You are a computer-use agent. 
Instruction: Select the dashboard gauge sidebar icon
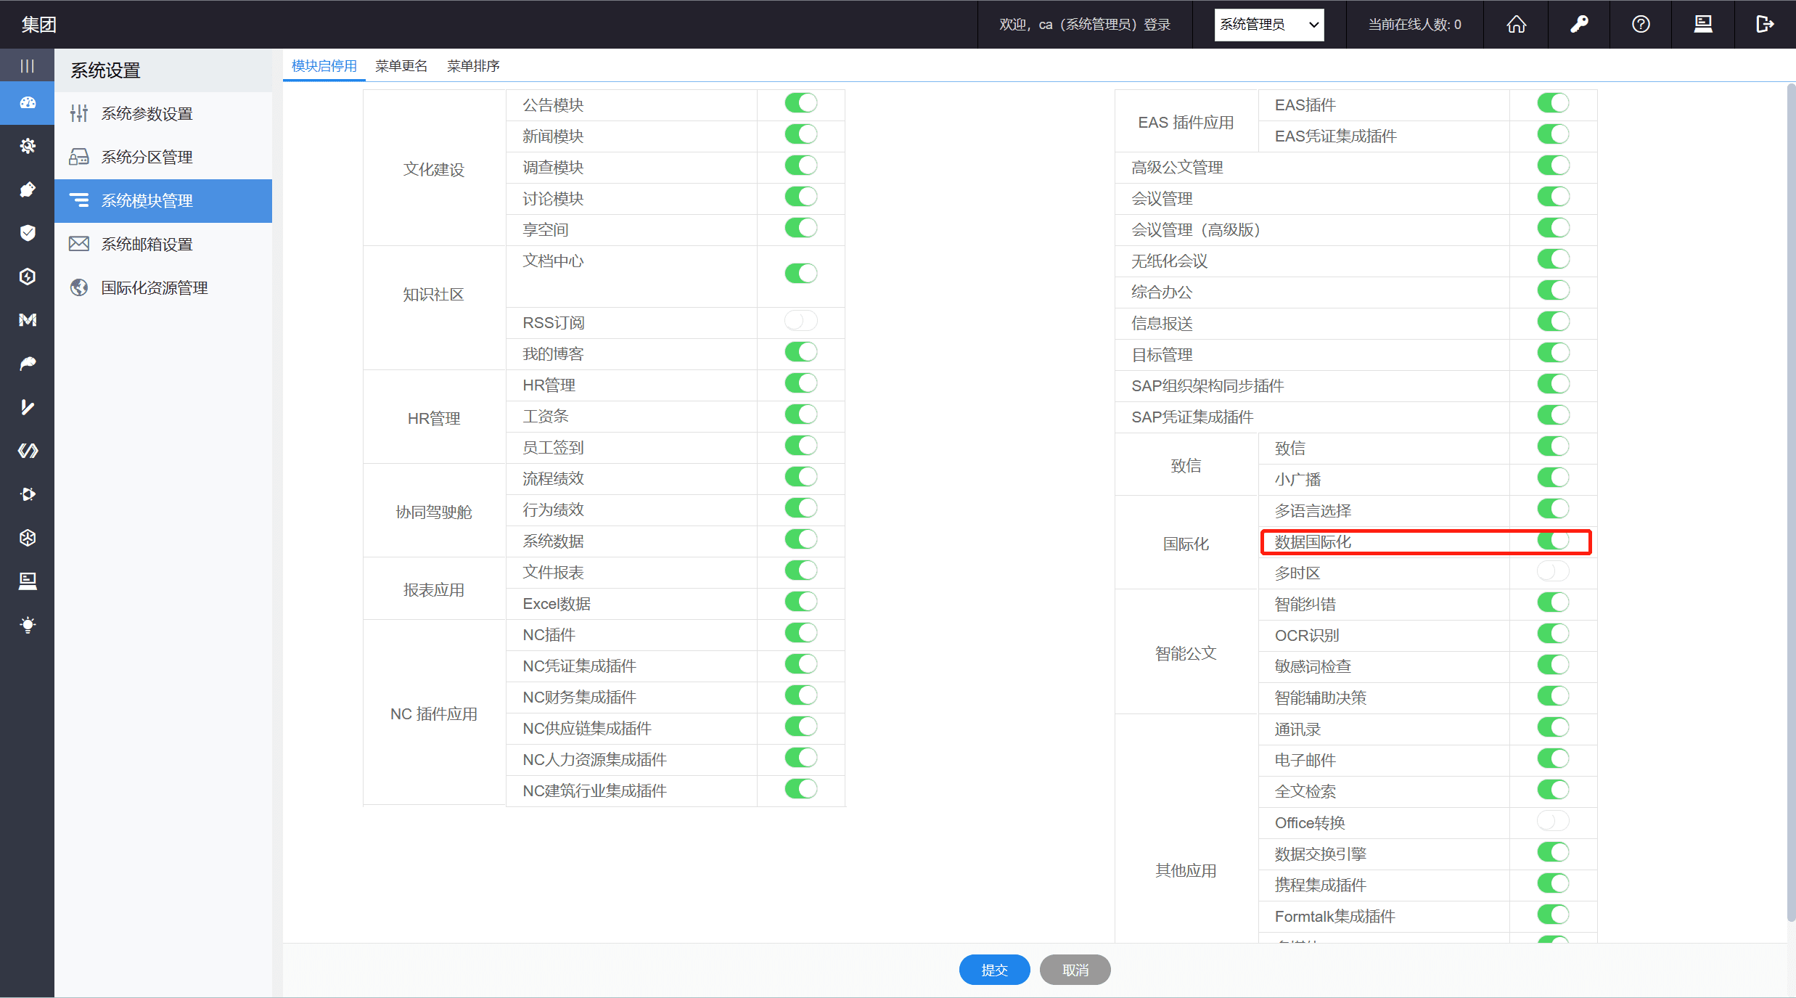[x=28, y=102]
